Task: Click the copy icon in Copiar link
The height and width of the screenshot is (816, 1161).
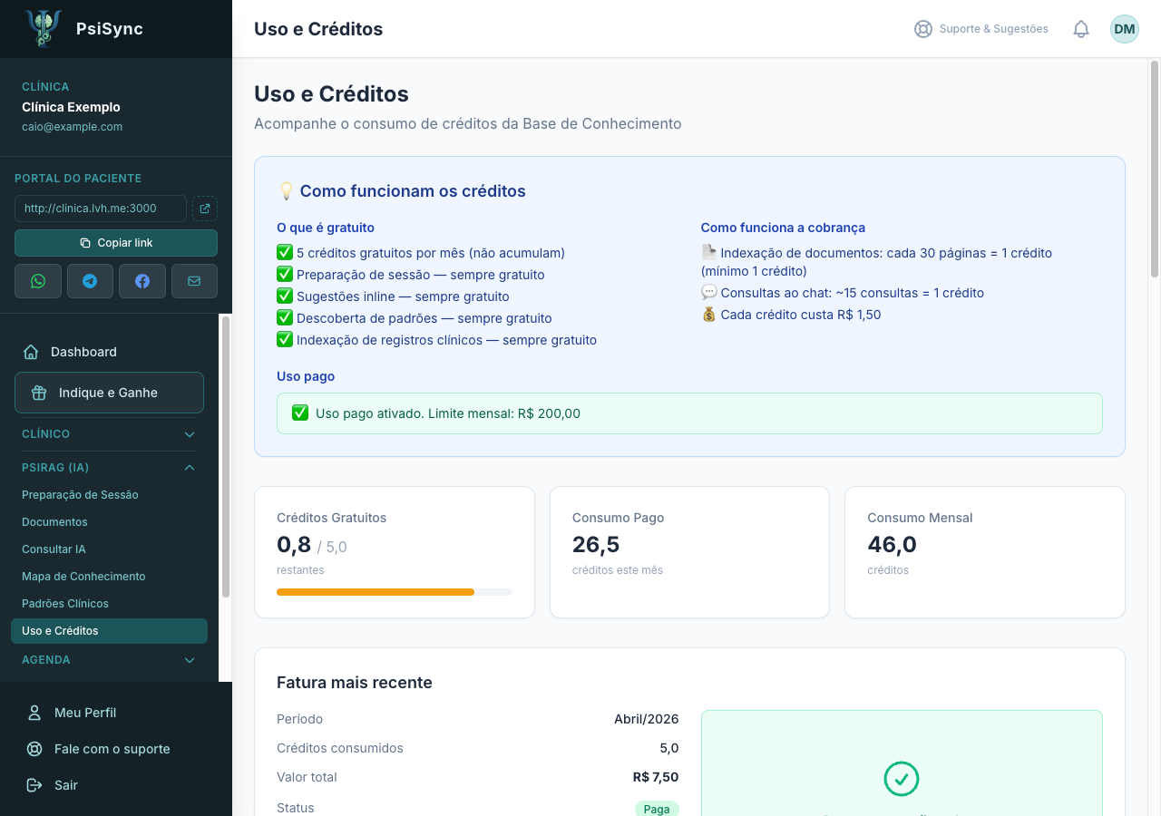Action: click(x=85, y=243)
